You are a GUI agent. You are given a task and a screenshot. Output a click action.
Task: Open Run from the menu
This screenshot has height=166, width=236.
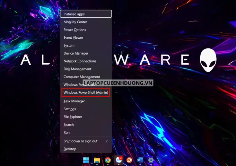pos(86,132)
